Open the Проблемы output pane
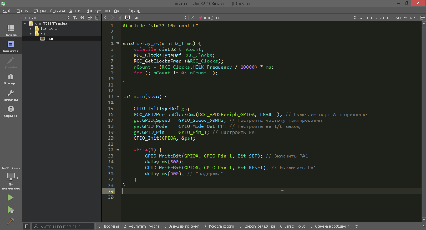 [x=109, y=226]
